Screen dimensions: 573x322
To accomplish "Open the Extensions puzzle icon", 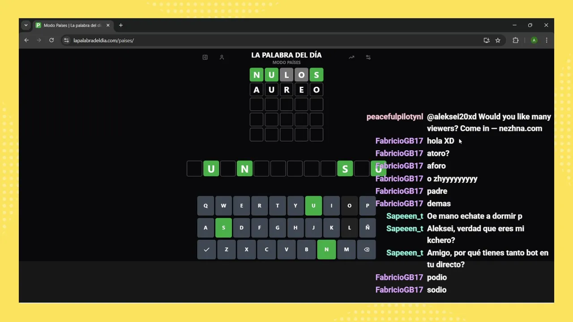I will (515, 40).
